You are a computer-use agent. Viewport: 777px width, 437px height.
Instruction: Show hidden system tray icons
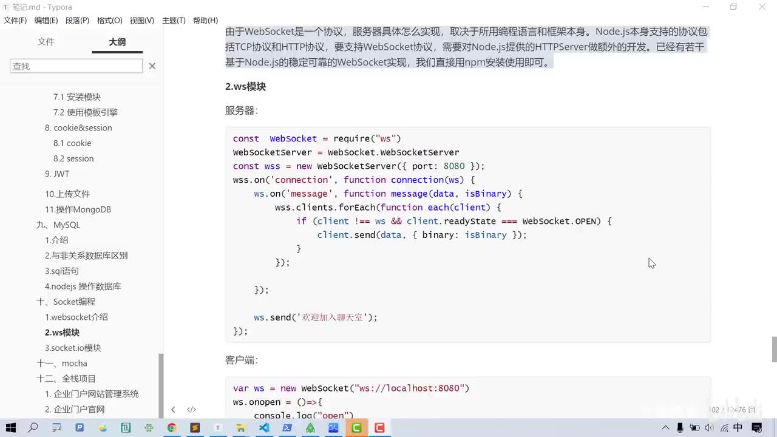click(x=665, y=428)
